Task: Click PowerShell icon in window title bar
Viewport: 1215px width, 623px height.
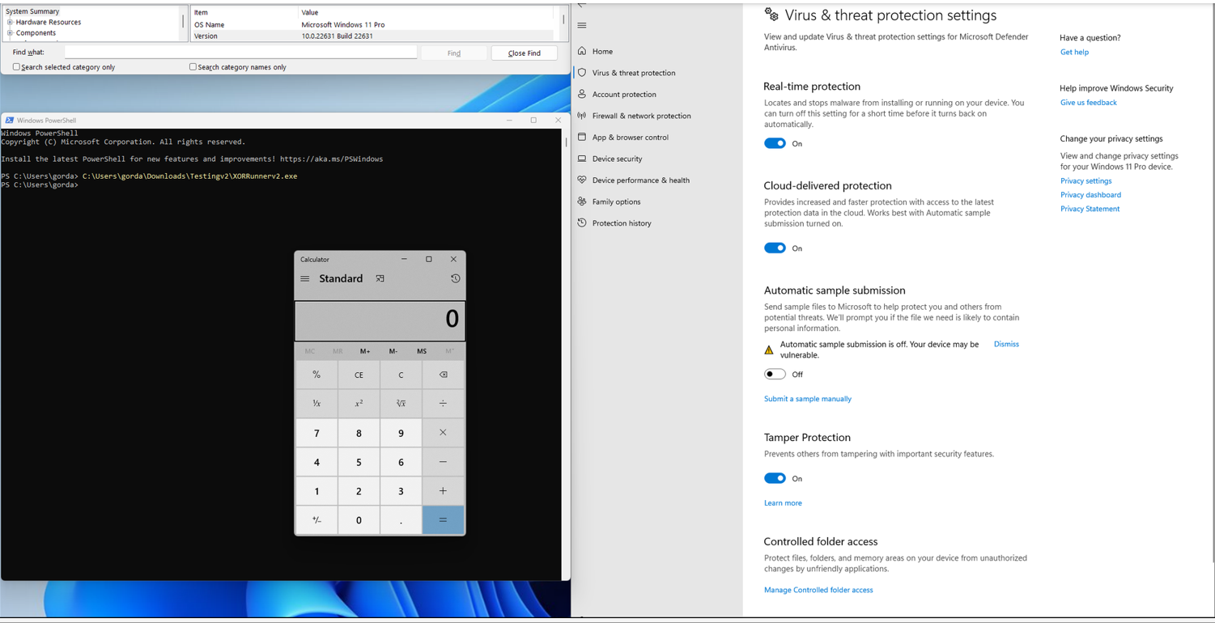Action: (x=10, y=120)
